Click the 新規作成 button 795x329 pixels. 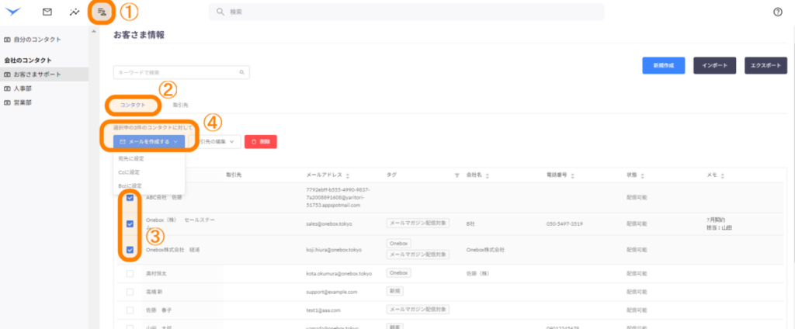tap(662, 66)
